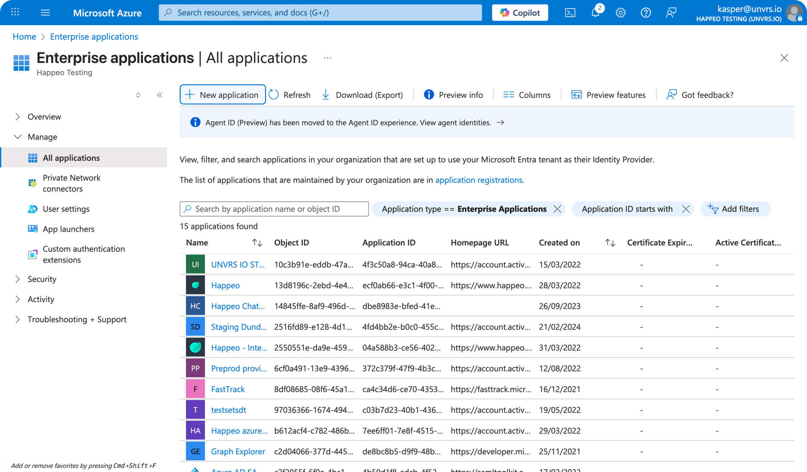Remove the Application ID starts with filter
Viewport: 807px width, 472px height.
(x=686, y=209)
